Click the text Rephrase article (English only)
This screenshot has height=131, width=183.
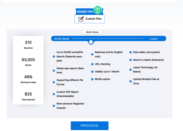point(109,54)
